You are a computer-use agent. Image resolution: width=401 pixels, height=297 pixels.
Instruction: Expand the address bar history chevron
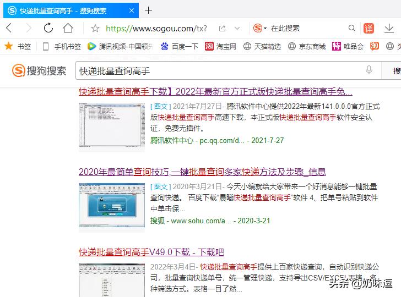[x=237, y=28]
